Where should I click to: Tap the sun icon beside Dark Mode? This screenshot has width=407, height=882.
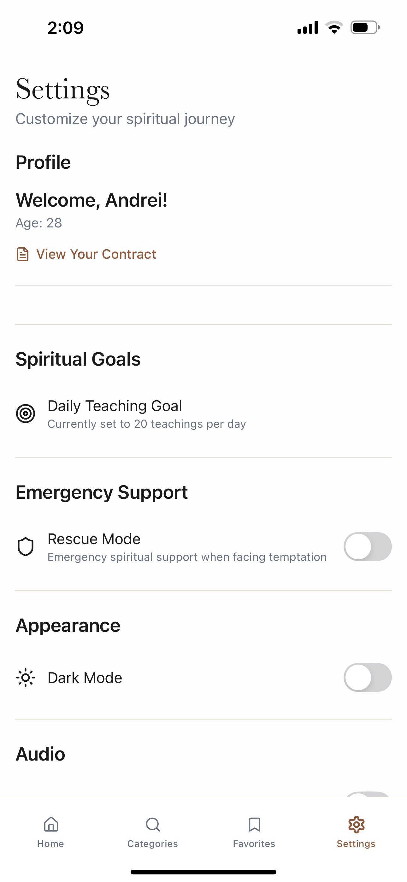click(x=26, y=678)
